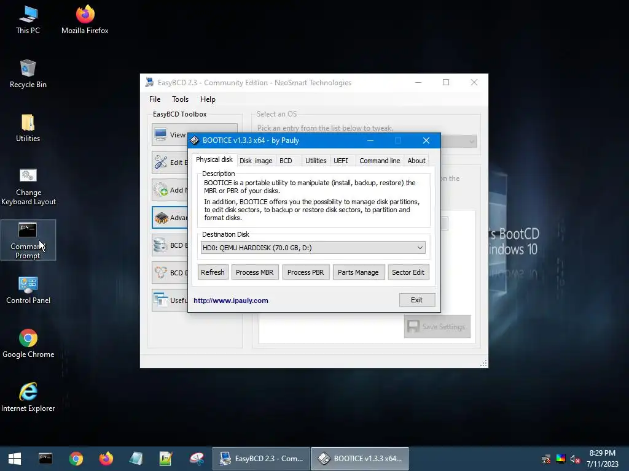Click EasyBCD Add New Entry toolbox button
This screenshot has height=471, width=629.
(x=170, y=190)
